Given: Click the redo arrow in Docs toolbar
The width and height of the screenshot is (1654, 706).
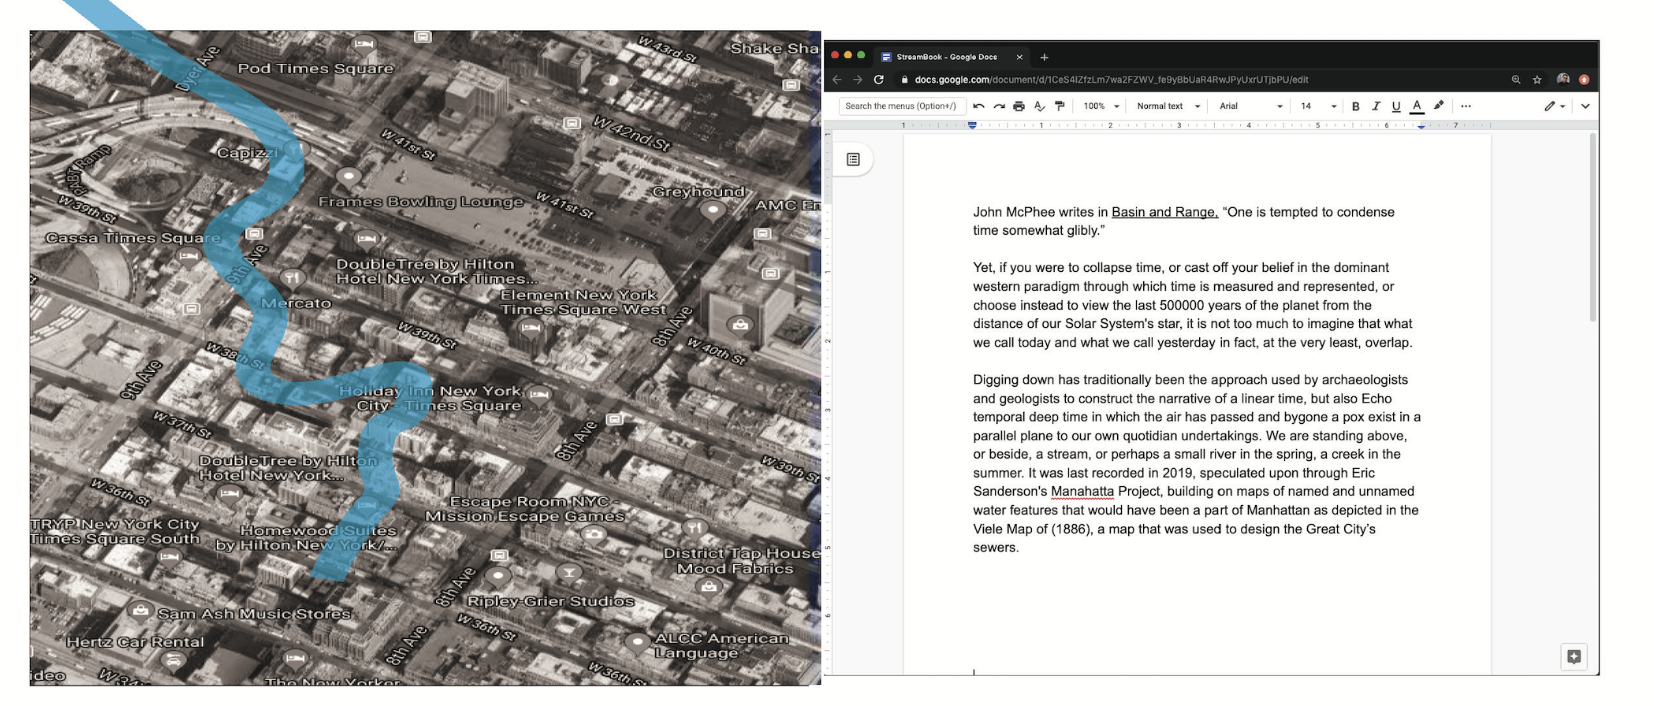Looking at the screenshot, I should (999, 106).
